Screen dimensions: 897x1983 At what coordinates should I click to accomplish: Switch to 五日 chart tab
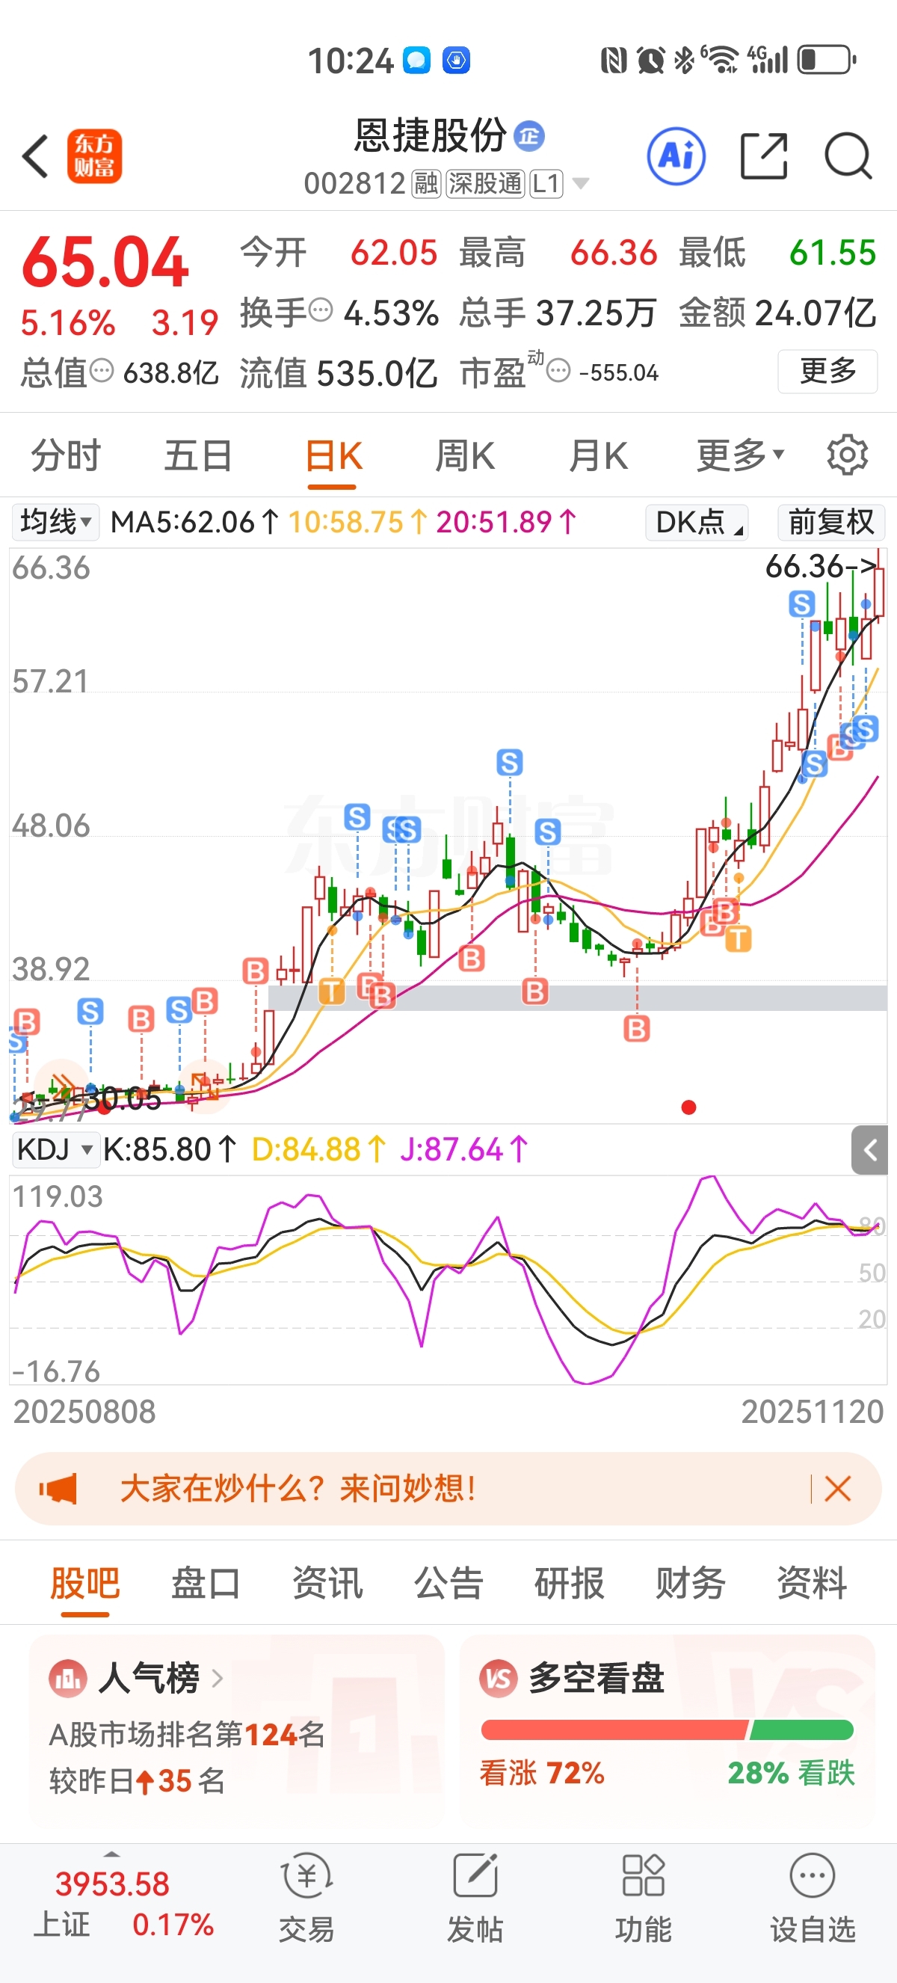coord(199,455)
